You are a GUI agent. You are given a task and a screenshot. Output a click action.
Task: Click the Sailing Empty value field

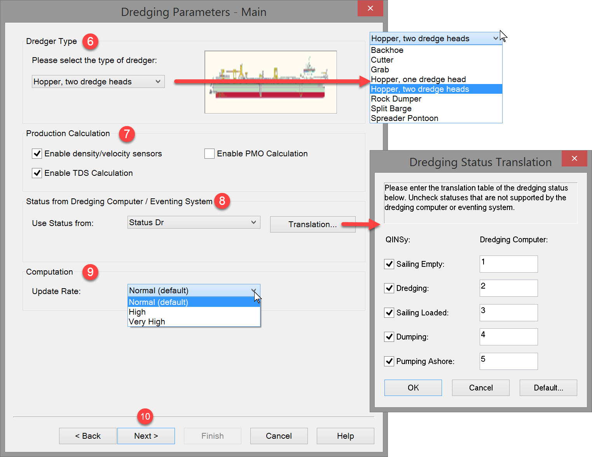pyautogui.click(x=508, y=264)
